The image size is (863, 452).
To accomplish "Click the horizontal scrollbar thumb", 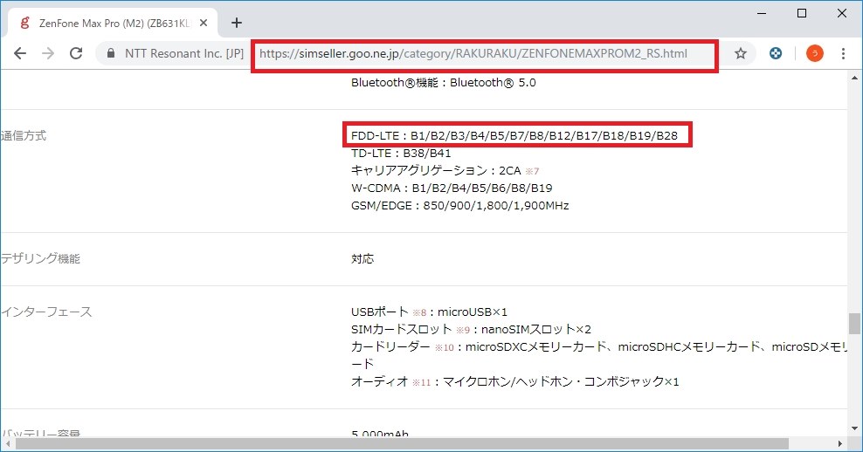I will click(x=402, y=443).
